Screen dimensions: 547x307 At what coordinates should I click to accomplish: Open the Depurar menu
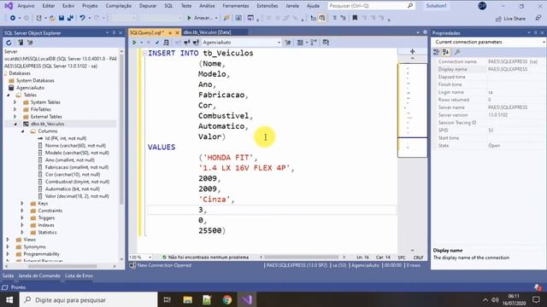(x=148, y=6)
